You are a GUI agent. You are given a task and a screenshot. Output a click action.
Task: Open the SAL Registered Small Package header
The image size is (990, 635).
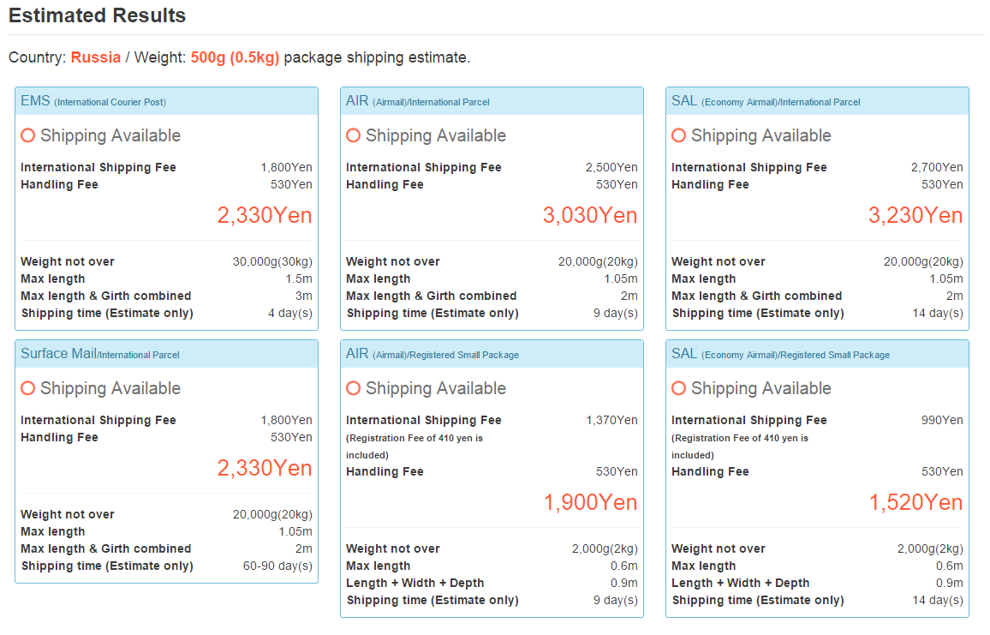[780, 354]
